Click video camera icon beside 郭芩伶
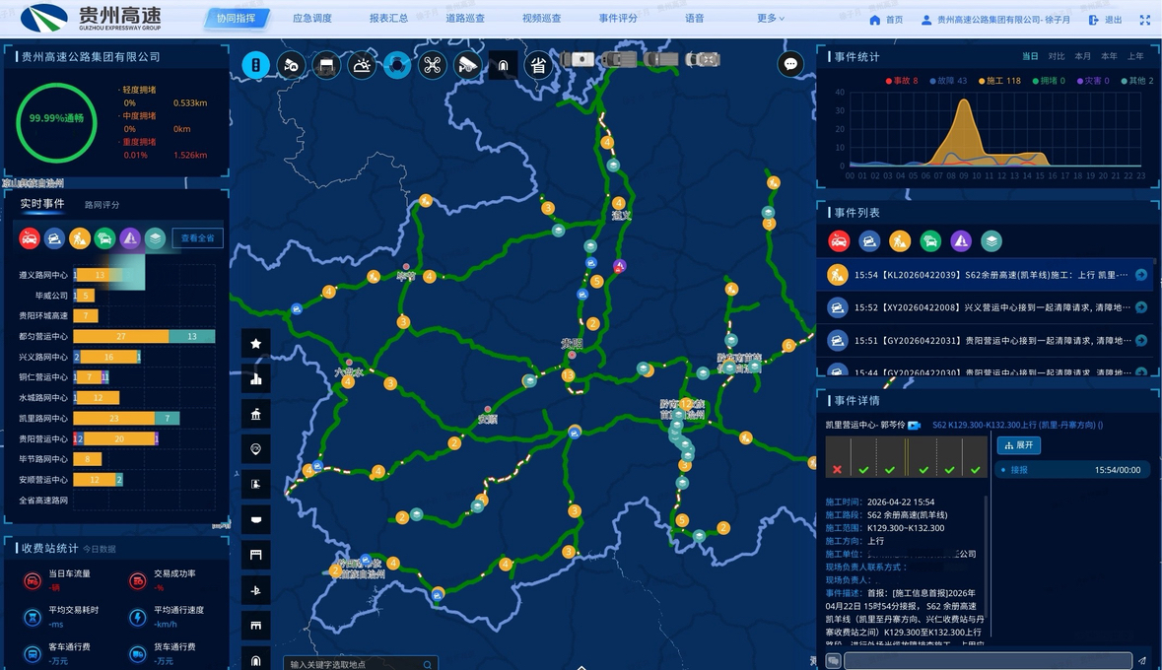This screenshot has width=1162, height=670. click(x=914, y=426)
